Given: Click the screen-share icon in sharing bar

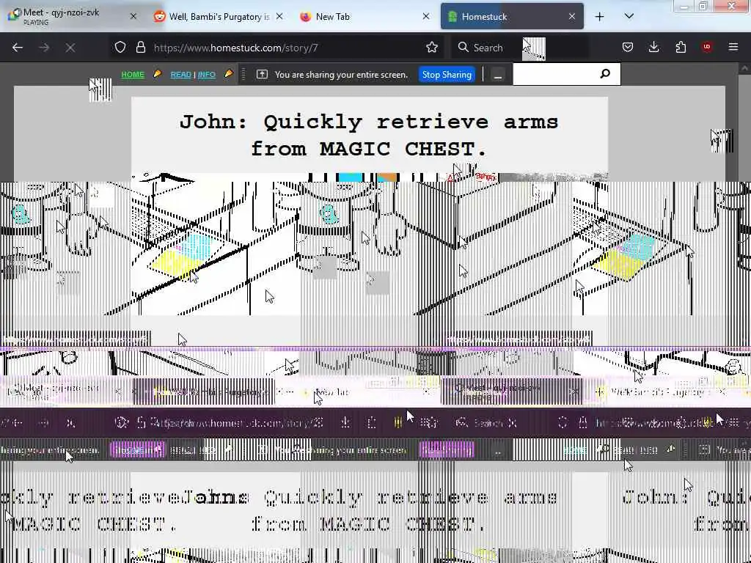Looking at the screenshot, I should (262, 74).
